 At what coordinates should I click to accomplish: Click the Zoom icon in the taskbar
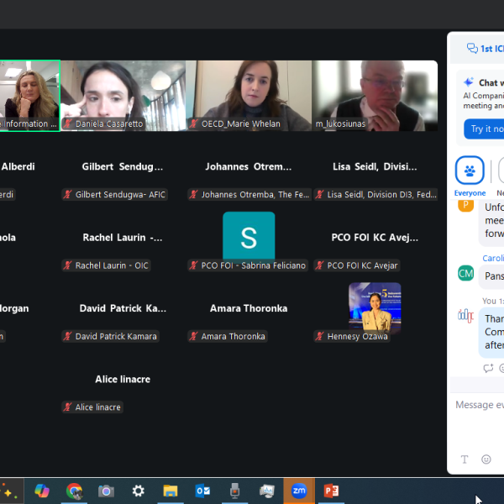(299, 491)
